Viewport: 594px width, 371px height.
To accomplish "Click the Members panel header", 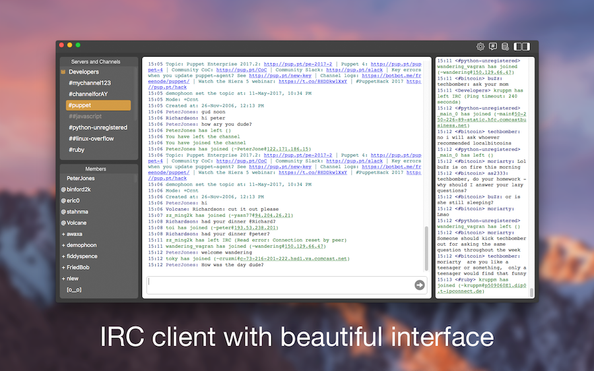I will coord(96,169).
